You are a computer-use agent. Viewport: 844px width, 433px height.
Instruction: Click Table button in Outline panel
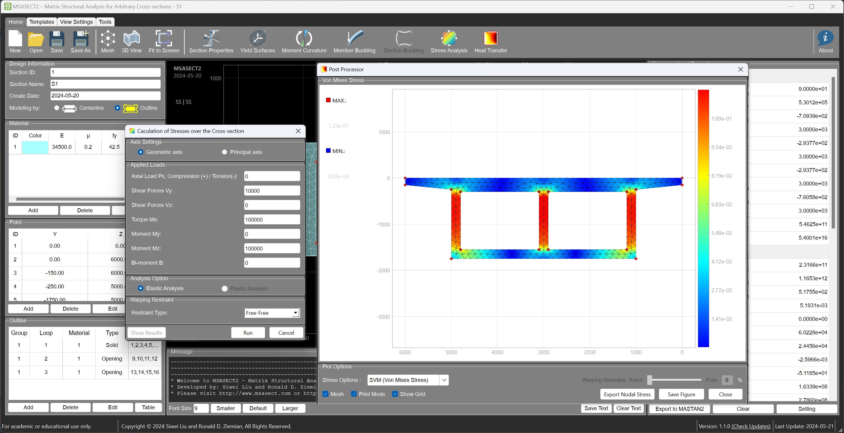pyautogui.click(x=148, y=407)
